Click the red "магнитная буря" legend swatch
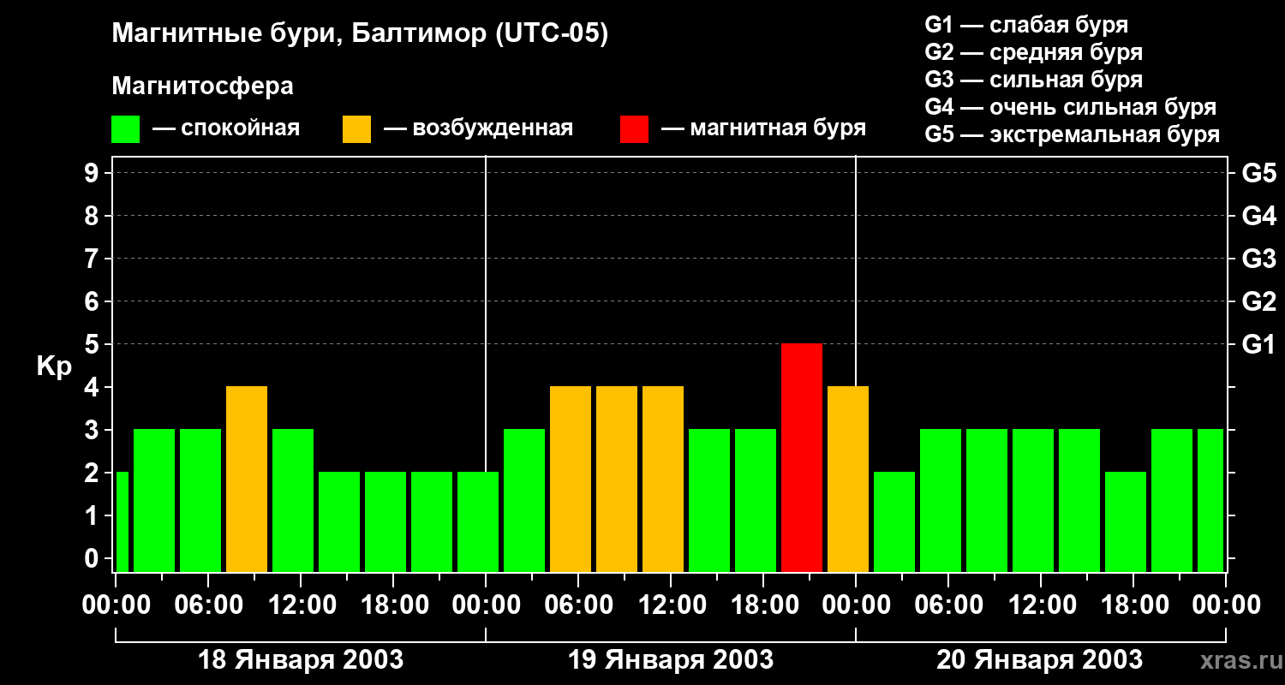The image size is (1285, 685). [x=634, y=129]
